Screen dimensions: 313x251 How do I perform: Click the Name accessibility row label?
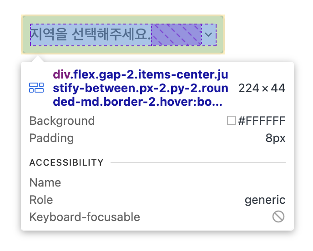[45, 182]
